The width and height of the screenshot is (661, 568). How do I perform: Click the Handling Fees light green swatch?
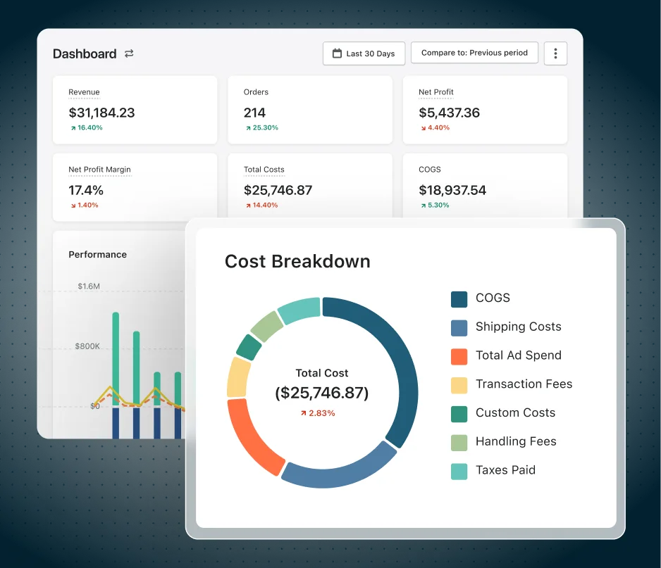(459, 443)
